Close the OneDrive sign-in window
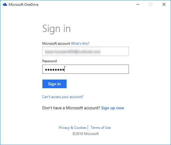The height and width of the screenshot is (145, 171). [164, 5]
